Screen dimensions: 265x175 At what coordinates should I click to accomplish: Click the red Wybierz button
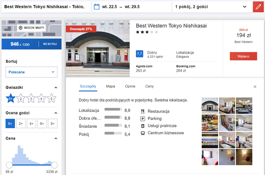click(243, 56)
